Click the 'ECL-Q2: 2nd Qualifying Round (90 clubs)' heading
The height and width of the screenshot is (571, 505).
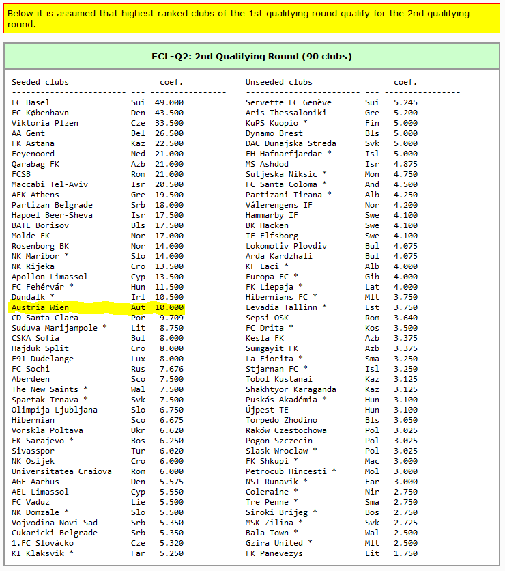point(252,57)
